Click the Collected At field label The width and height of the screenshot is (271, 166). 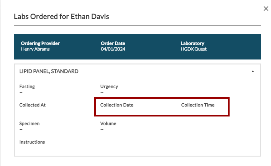pyautogui.click(x=32, y=105)
